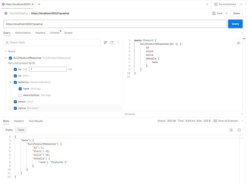Viewport: 248px width, 185px height.
Task: Uncheck the stock Int! checkbox
Action: pyautogui.click(x=15, y=102)
